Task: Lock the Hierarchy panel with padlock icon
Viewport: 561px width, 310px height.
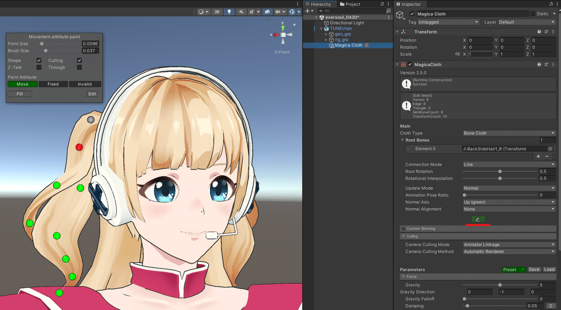Action: point(382,4)
